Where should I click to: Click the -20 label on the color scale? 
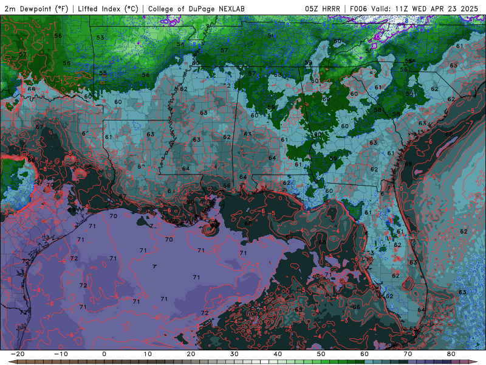click(x=18, y=354)
